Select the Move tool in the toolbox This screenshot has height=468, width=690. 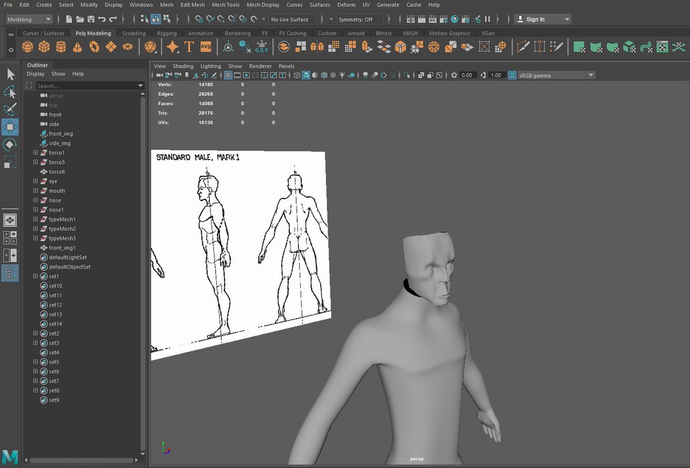10,127
